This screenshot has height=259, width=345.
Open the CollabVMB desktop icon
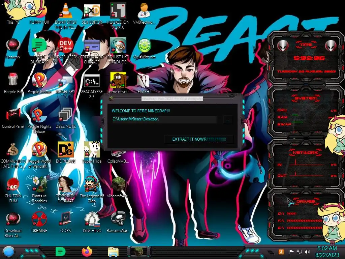click(118, 157)
